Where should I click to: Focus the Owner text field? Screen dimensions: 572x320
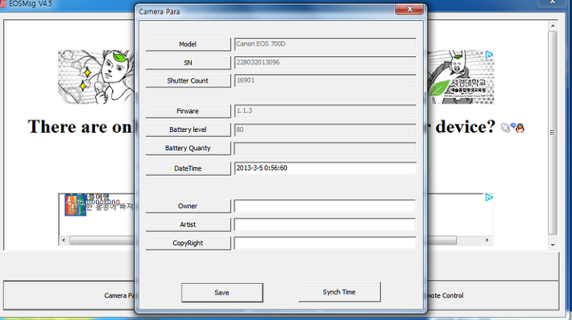click(x=325, y=206)
